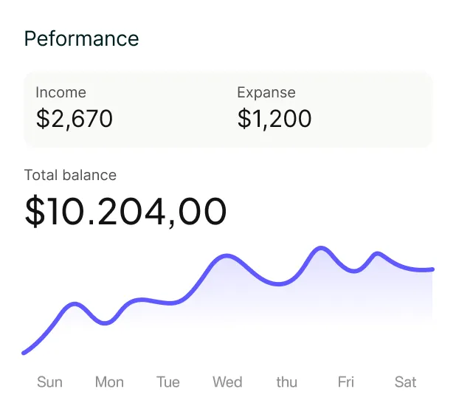Pick Sat on the chart axis

coord(405,382)
